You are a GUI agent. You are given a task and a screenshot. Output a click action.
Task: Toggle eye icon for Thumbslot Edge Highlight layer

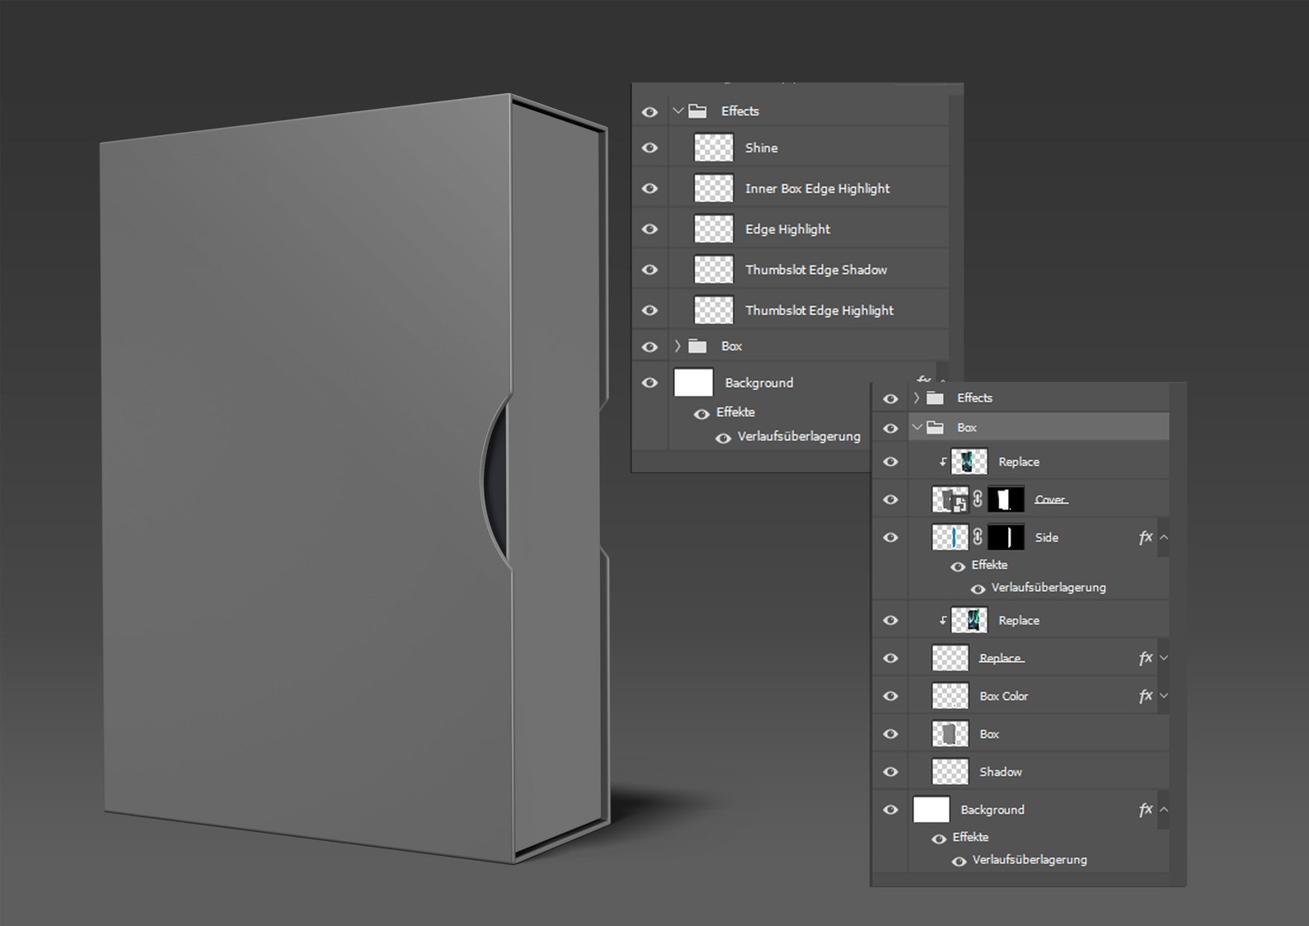(x=650, y=310)
